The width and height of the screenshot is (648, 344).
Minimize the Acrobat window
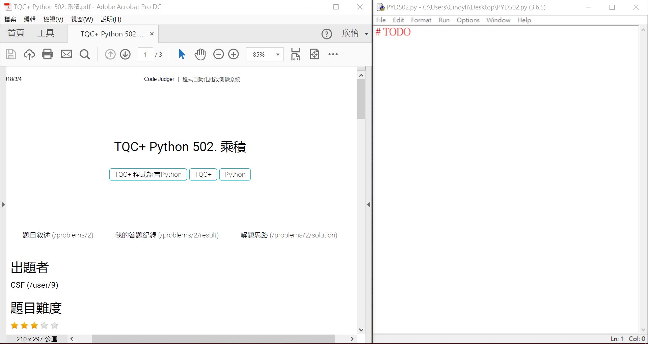pyautogui.click(x=313, y=7)
